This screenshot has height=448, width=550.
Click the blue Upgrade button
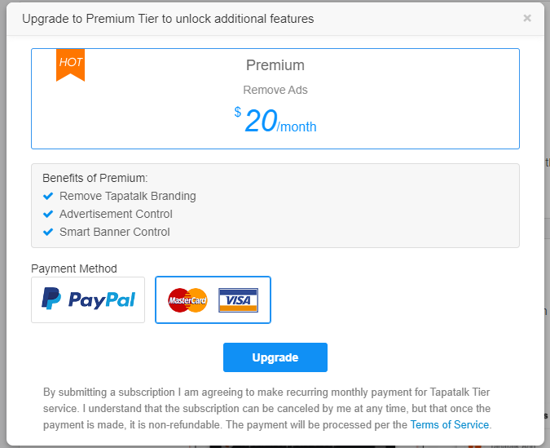(x=275, y=357)
